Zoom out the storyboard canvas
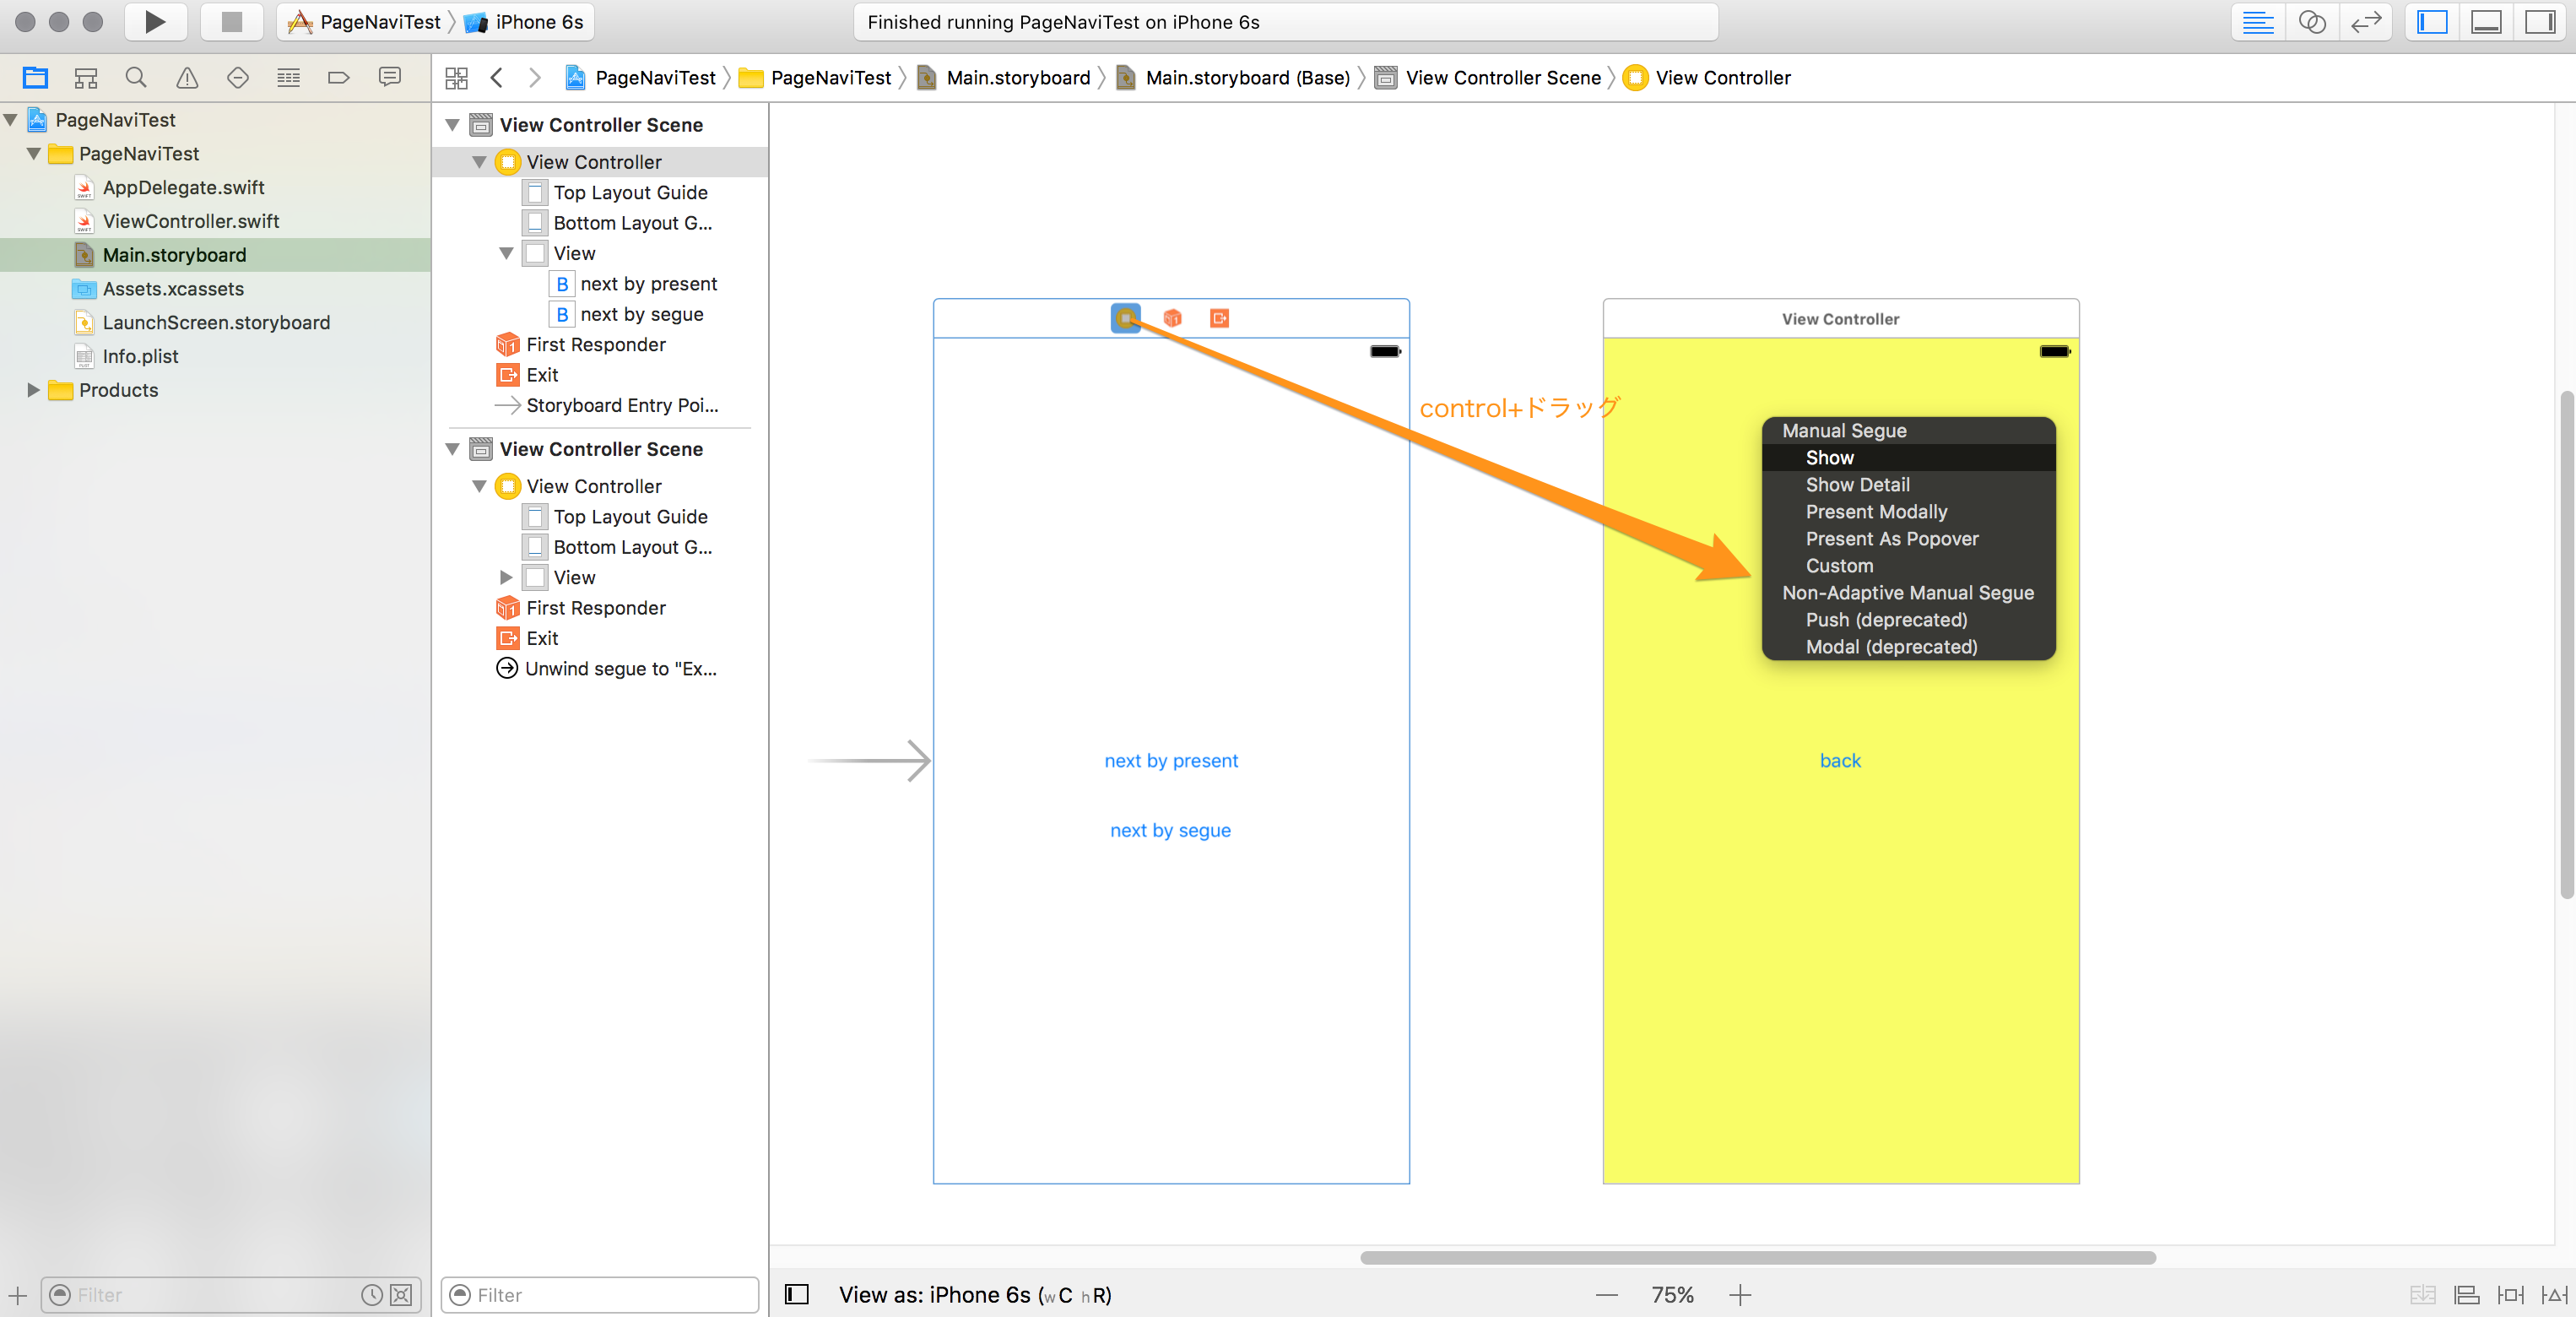Viewport: 2576px width, 1317px height. coord(1607,1295)
